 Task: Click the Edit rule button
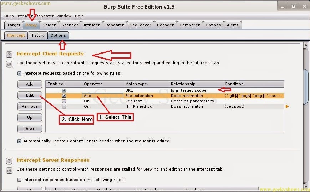30,95
